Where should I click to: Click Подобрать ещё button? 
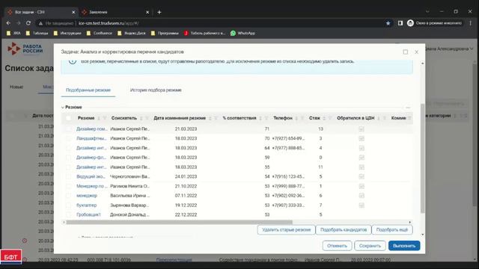point(392,229)
